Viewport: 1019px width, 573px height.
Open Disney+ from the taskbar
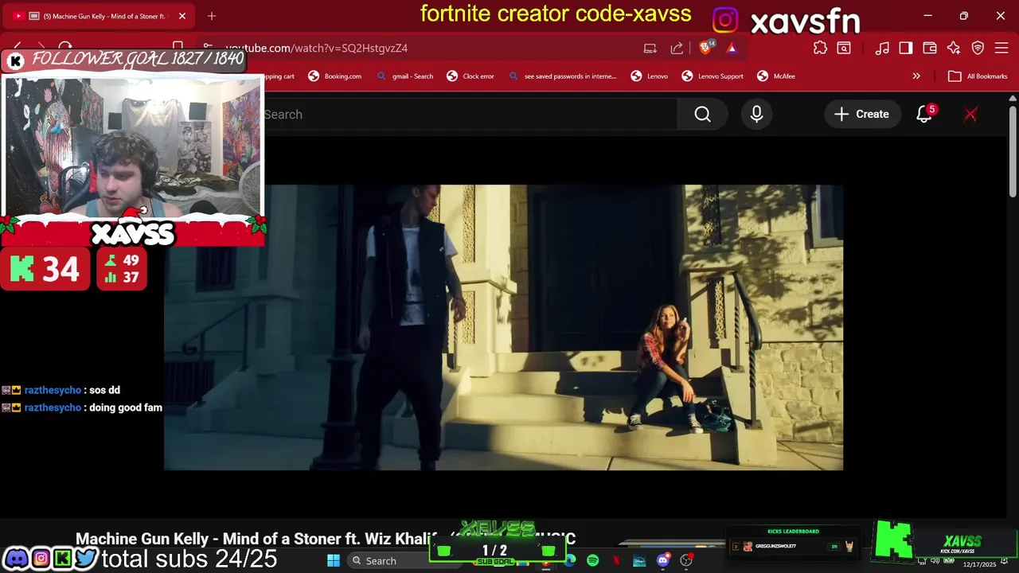click(639, 561)
